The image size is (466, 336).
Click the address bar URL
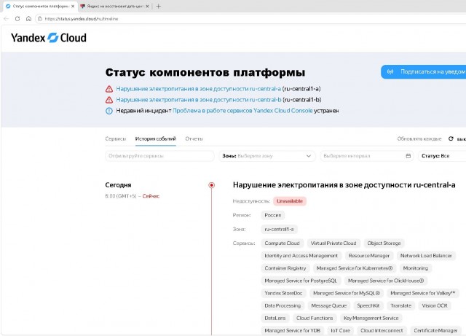click(x=81, y=19)
